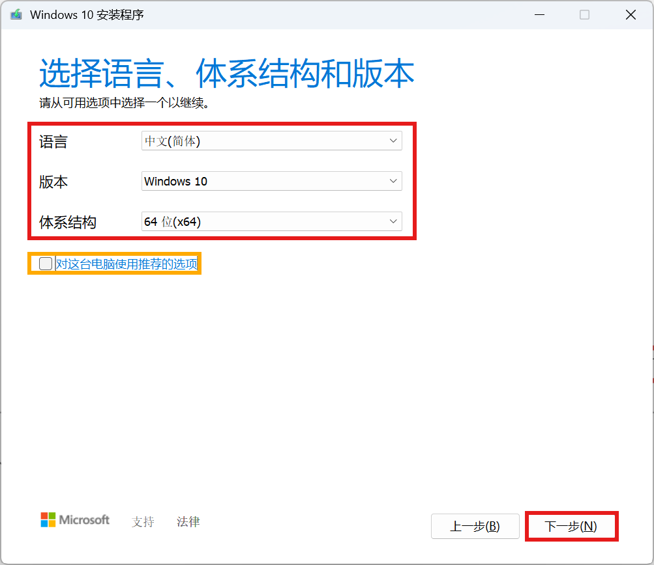Click the Windows 10 setup icon in title bar

click(16, 14)
